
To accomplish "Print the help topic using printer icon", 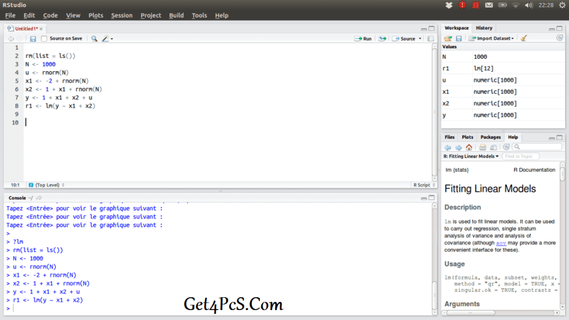I will click(483, 147).
